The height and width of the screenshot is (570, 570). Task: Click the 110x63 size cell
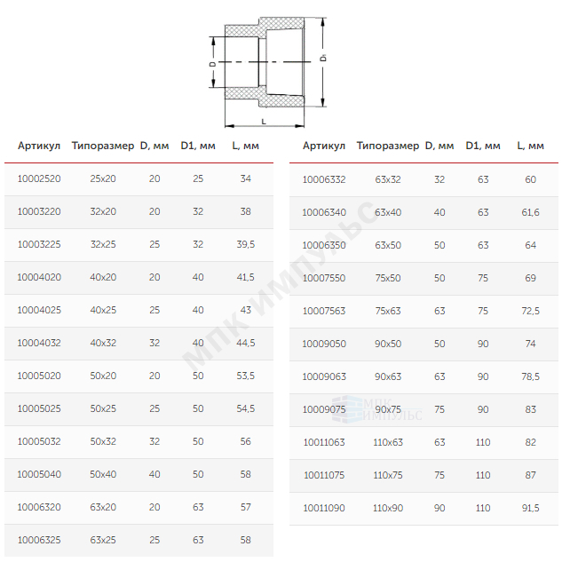[x=388, y=442]
